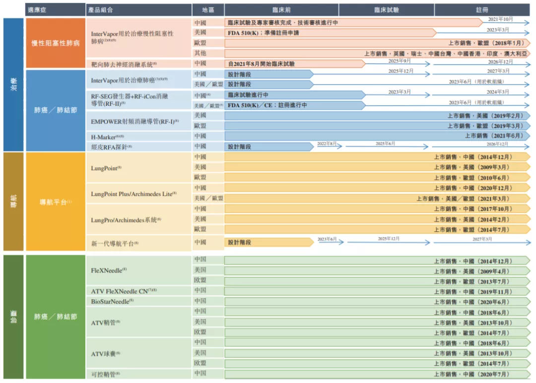Screen dimensions: 536x383
Task: Click the RF-SEG發生器+RF-iCon消融導管 product cell
Action: [139, 100]
